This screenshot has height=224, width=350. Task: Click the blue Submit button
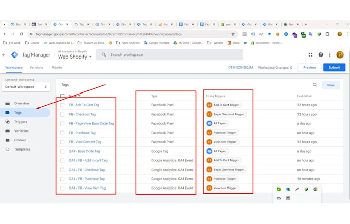pyautogui.click(x=334, y=67)
